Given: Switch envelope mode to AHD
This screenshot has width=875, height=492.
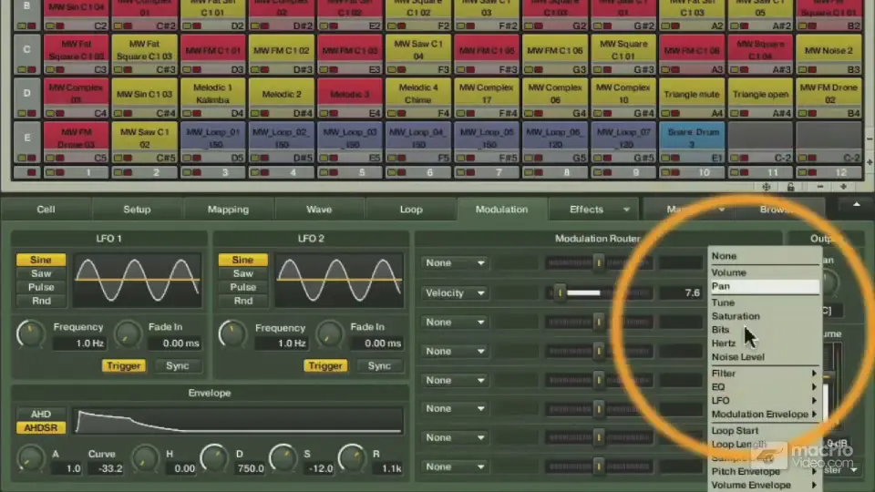Looking at the screenshot, I should click(x=41, y=414).
